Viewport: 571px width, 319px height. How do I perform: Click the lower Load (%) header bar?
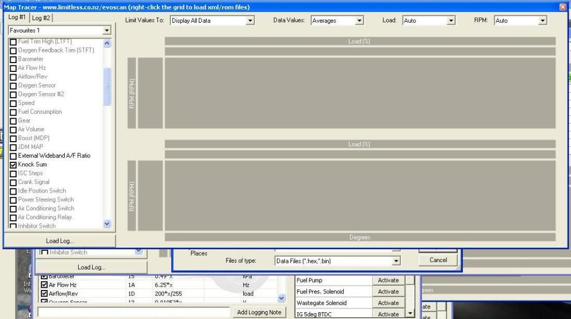[360, 144]
